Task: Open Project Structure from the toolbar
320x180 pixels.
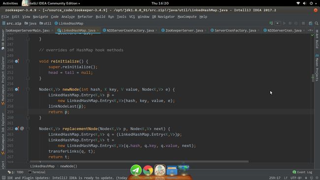Action: (311, 23)
